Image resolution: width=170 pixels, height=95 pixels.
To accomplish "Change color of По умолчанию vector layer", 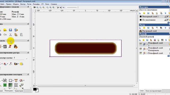I will (x=141, y=20).
